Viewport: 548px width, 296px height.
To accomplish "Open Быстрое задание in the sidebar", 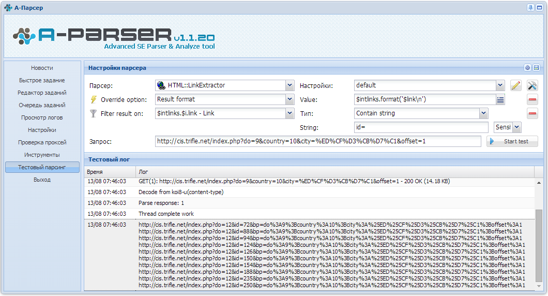I will [x=42, y=80].
